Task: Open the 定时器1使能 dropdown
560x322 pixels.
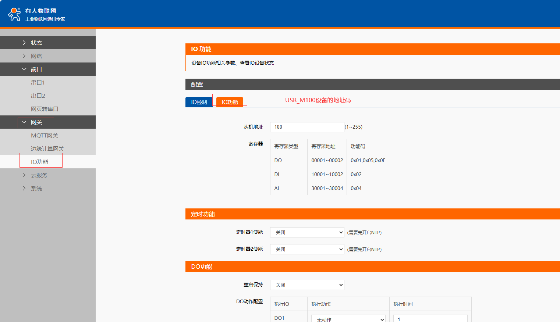Action: click(307, 232)
